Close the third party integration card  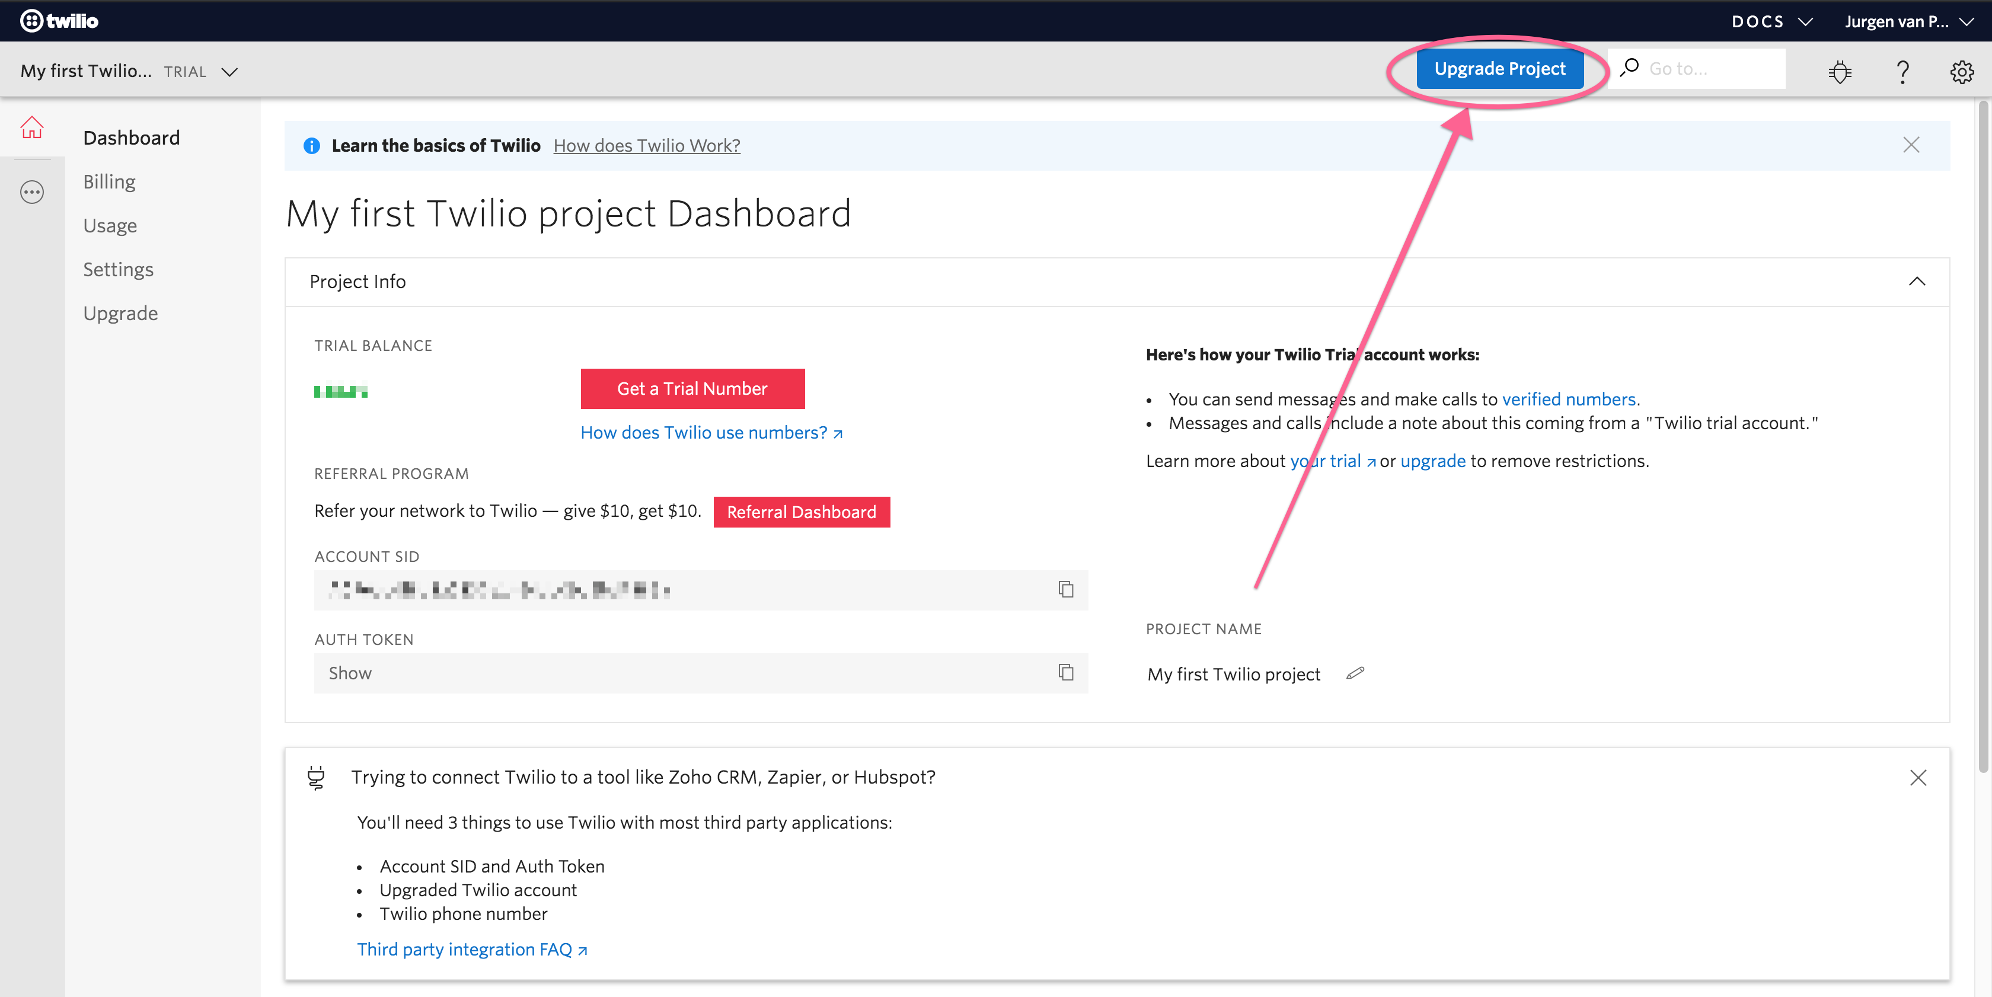[x=1918, y=778]
